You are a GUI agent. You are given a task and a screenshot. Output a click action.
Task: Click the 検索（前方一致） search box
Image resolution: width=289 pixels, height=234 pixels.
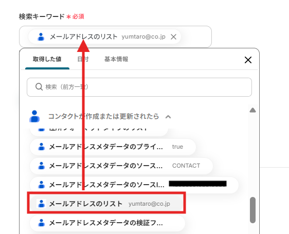pyautogui.click(x=139, y=87)
